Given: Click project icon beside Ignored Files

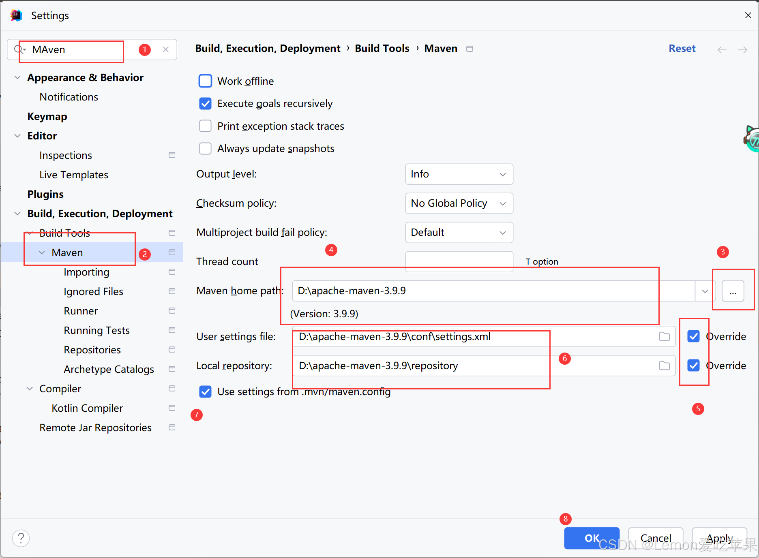Looking at the screenshot, I should 172,291.
